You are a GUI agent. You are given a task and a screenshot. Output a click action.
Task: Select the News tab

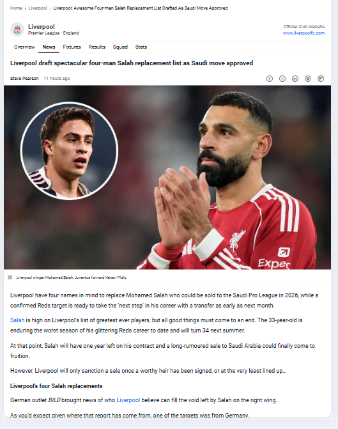point(49,47)
